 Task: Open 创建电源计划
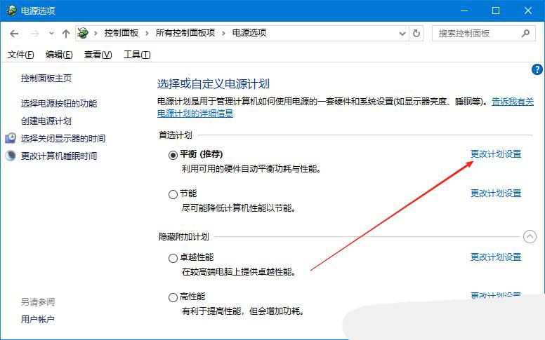click(x=46, y=121)
